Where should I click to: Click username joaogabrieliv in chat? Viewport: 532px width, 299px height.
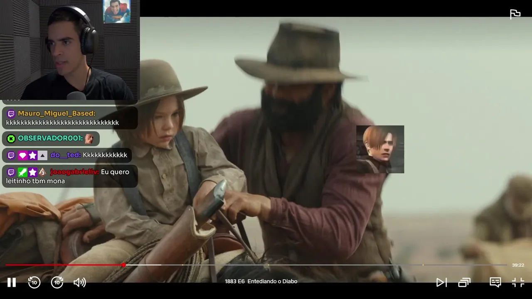(74, 172)
